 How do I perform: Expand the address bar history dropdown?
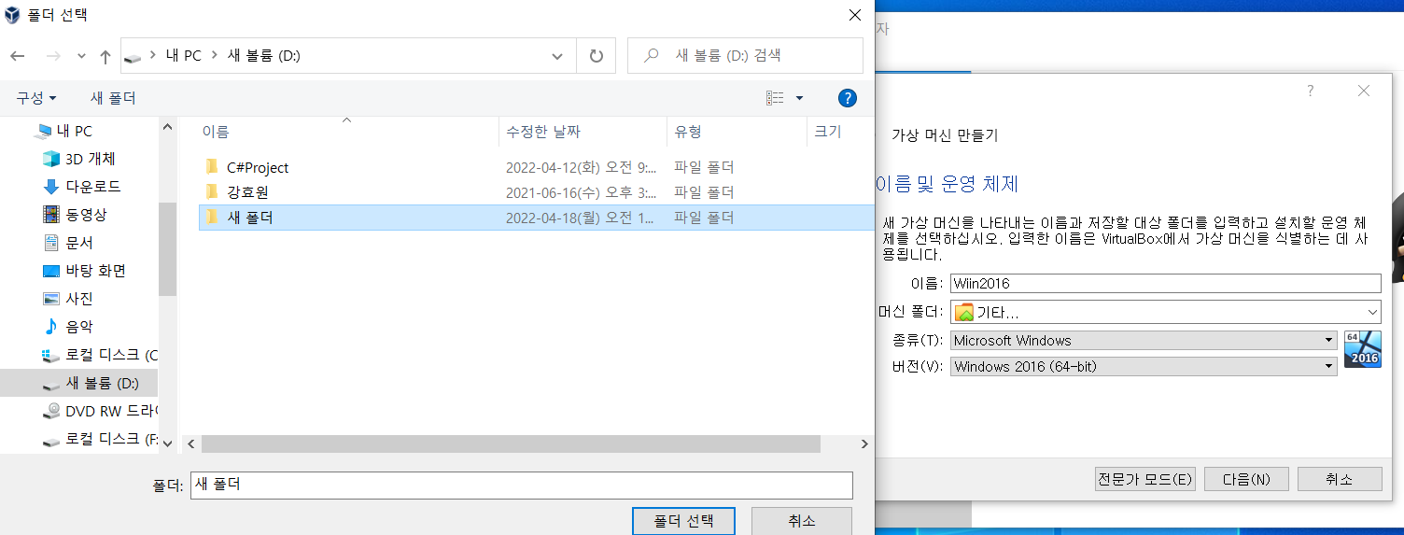point(557,56)
